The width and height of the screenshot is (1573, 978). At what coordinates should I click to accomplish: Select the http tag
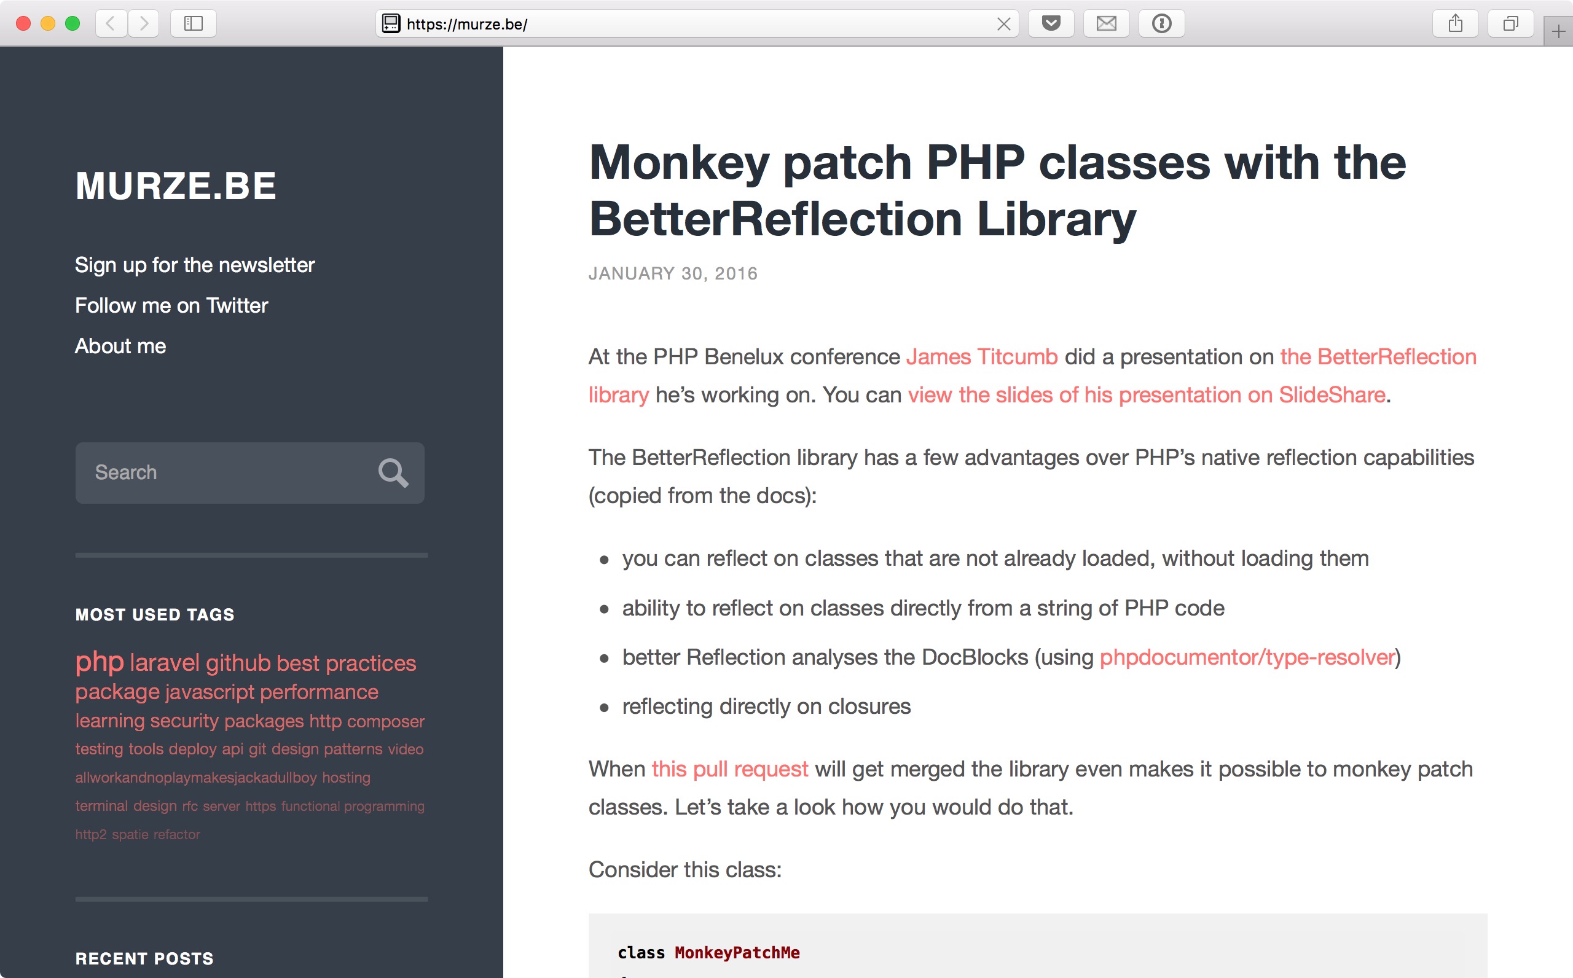325,721
